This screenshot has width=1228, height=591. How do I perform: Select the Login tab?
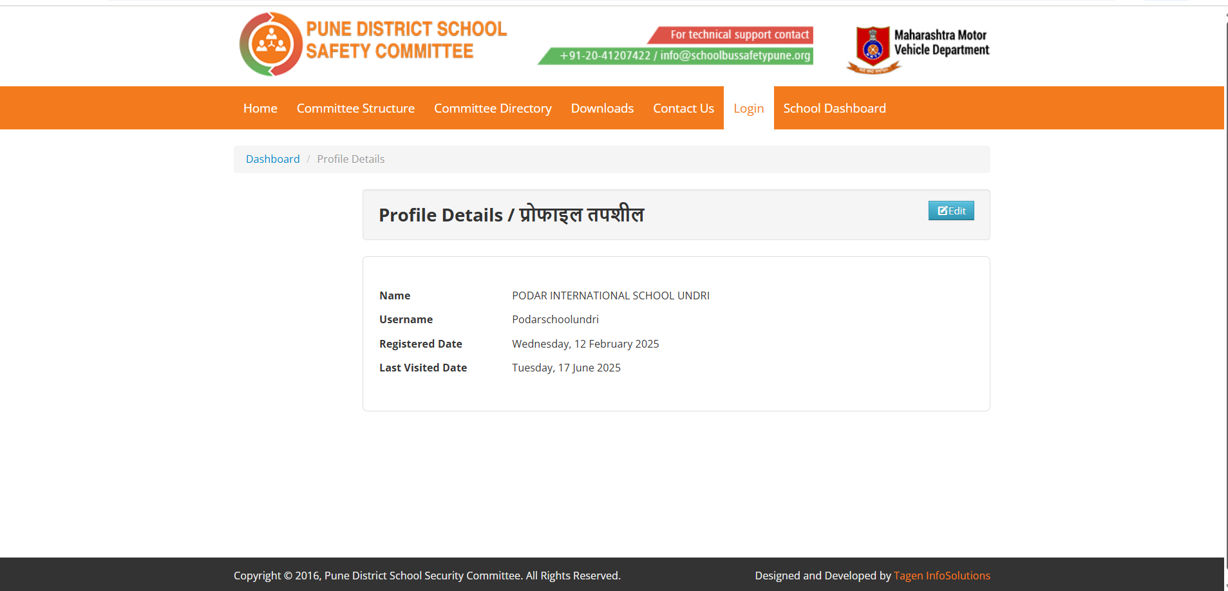pos(748,108)
